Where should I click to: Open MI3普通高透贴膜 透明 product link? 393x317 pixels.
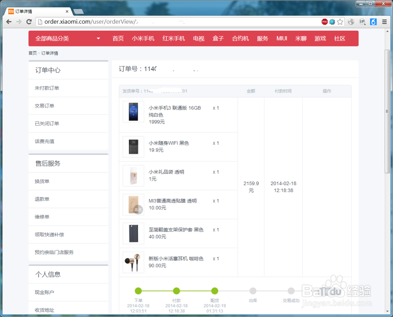click(173, 201)
